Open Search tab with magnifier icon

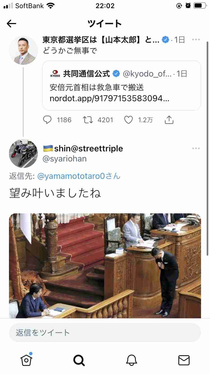tap(79, 360)
